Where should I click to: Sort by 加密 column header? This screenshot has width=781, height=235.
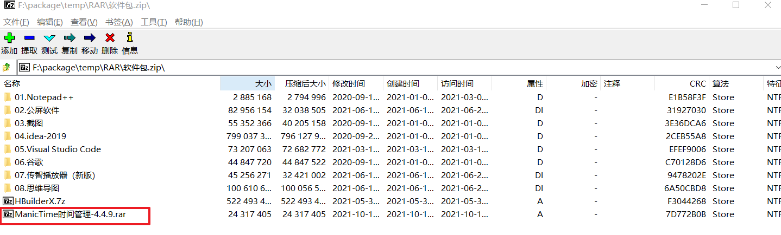(589, 84)
